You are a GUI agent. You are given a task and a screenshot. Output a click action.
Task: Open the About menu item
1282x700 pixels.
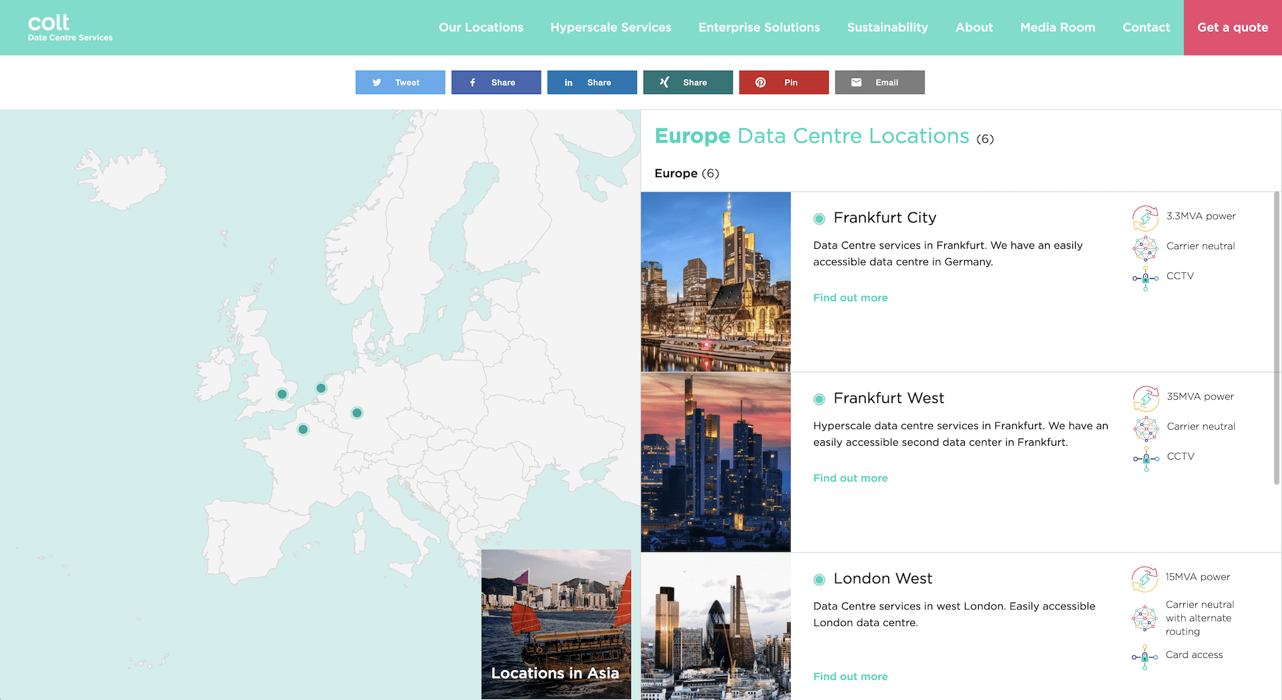(x=974, y=27)
